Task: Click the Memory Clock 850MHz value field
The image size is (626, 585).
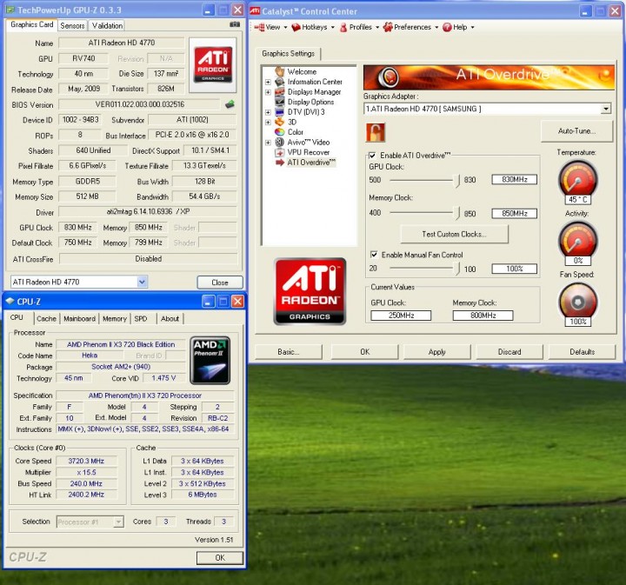Action: click(x=514, y=214)
